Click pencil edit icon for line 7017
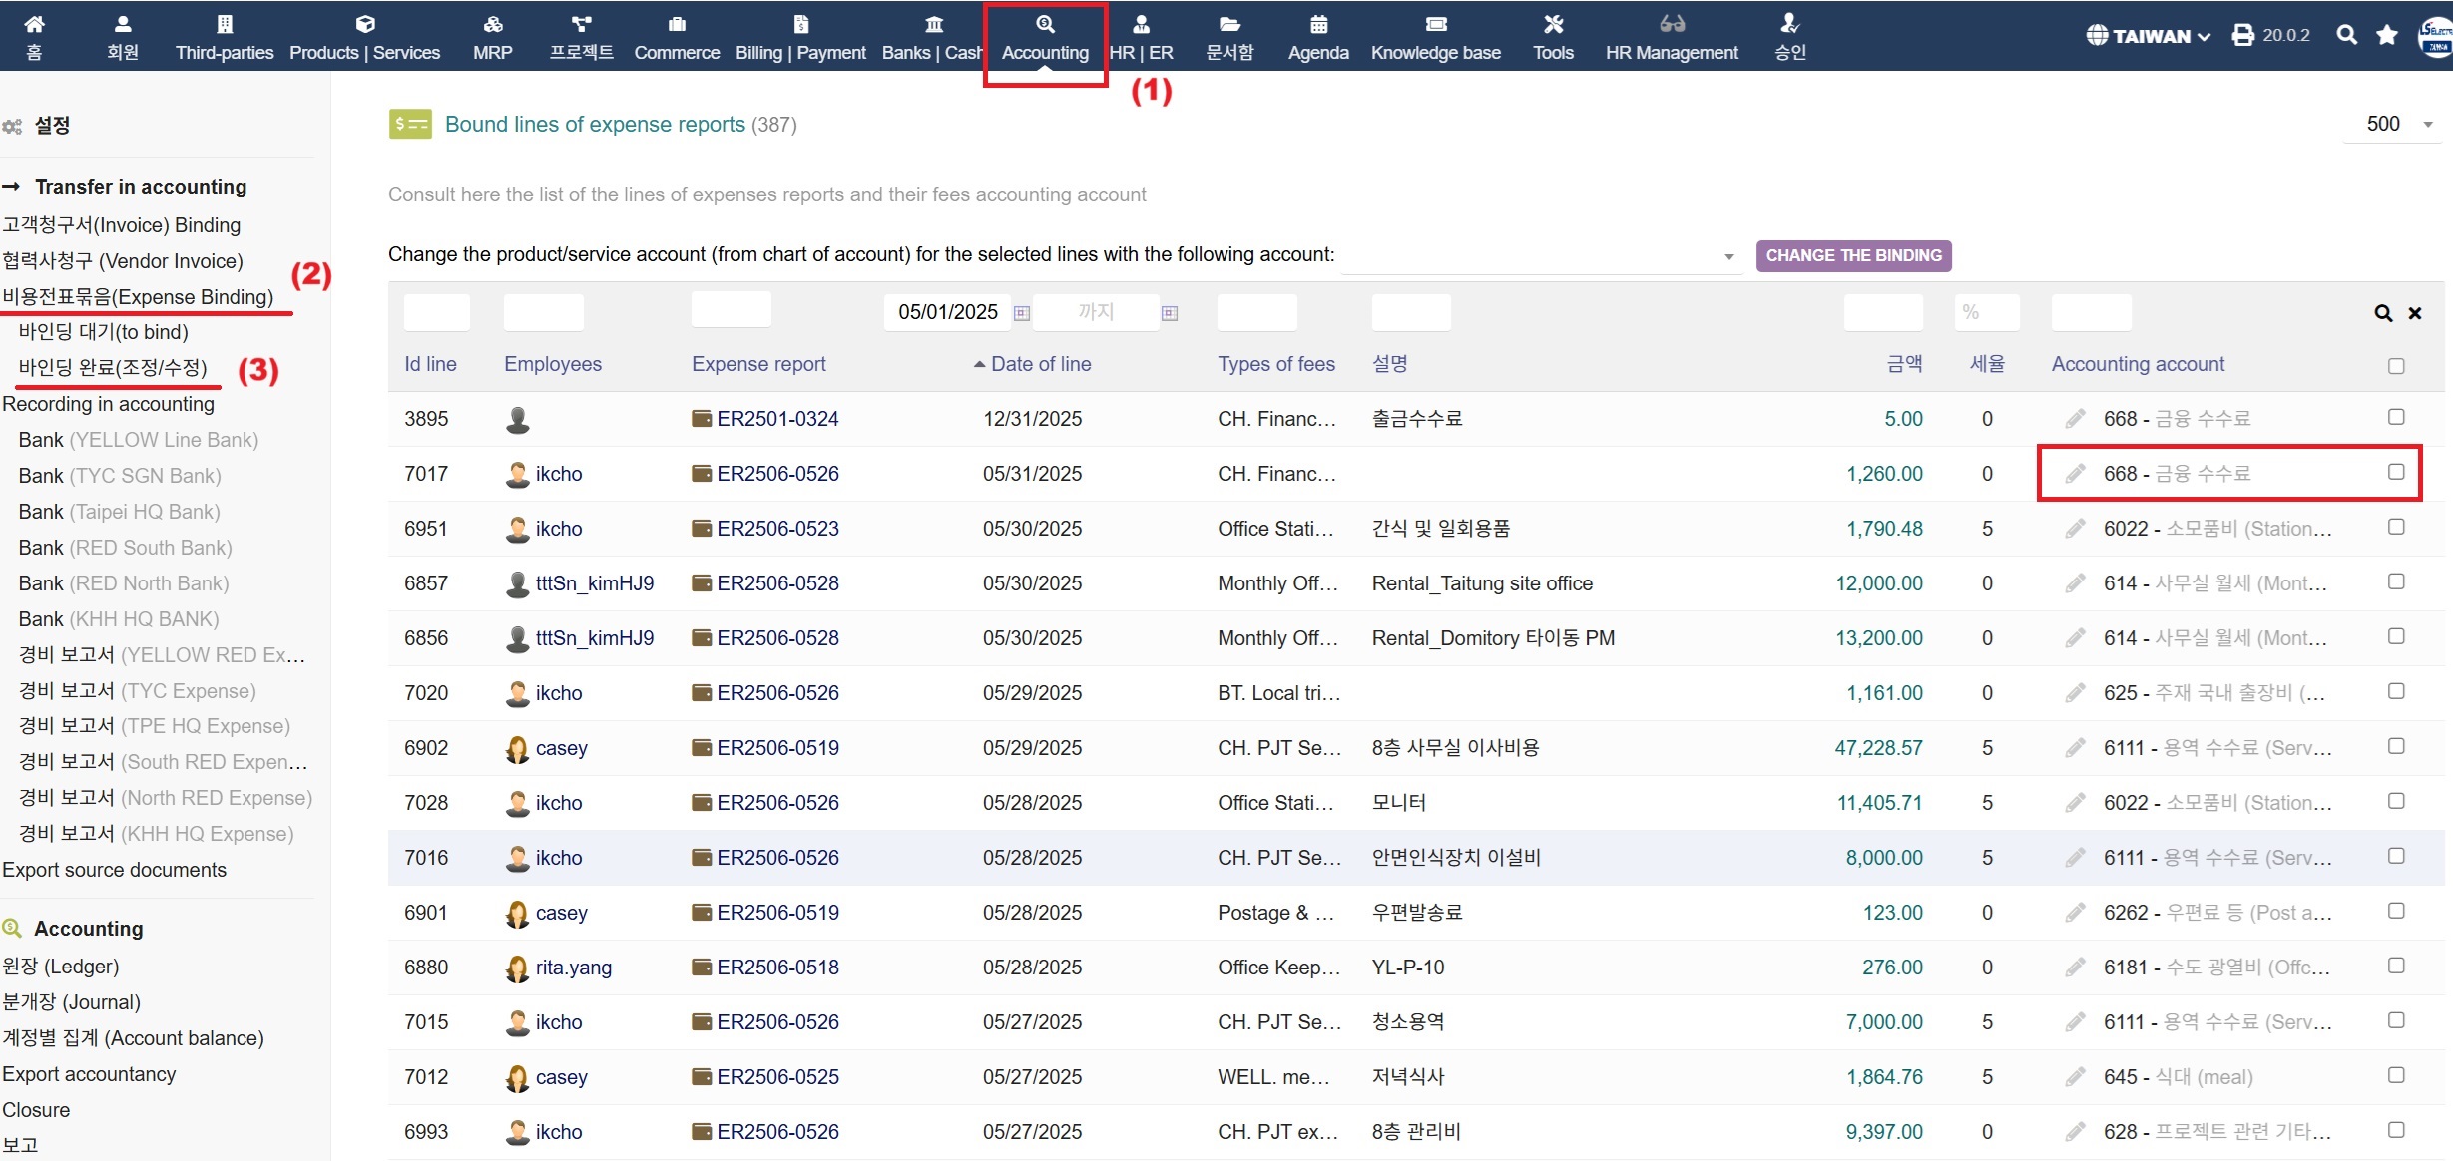 (x=2075, y=474)
